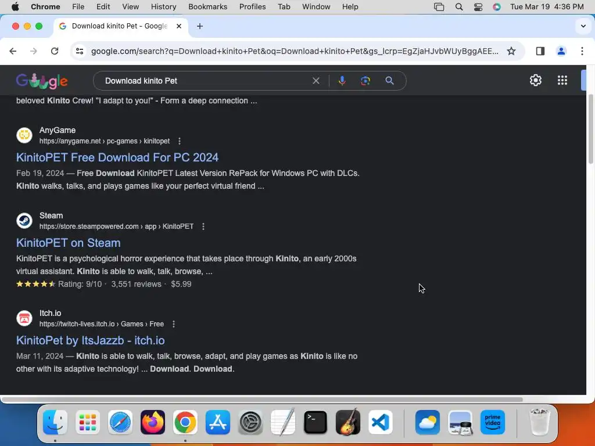This screenshot has width=595, height=446.
Task: Launch Visual Studio Code from the Dock
Action: coord(381,422)
